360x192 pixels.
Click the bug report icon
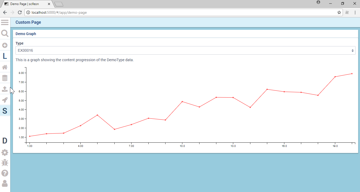click(5, 163)
